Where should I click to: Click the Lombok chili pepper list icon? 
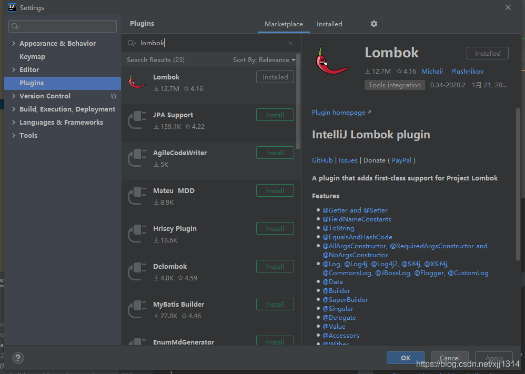tap(137, 82)
